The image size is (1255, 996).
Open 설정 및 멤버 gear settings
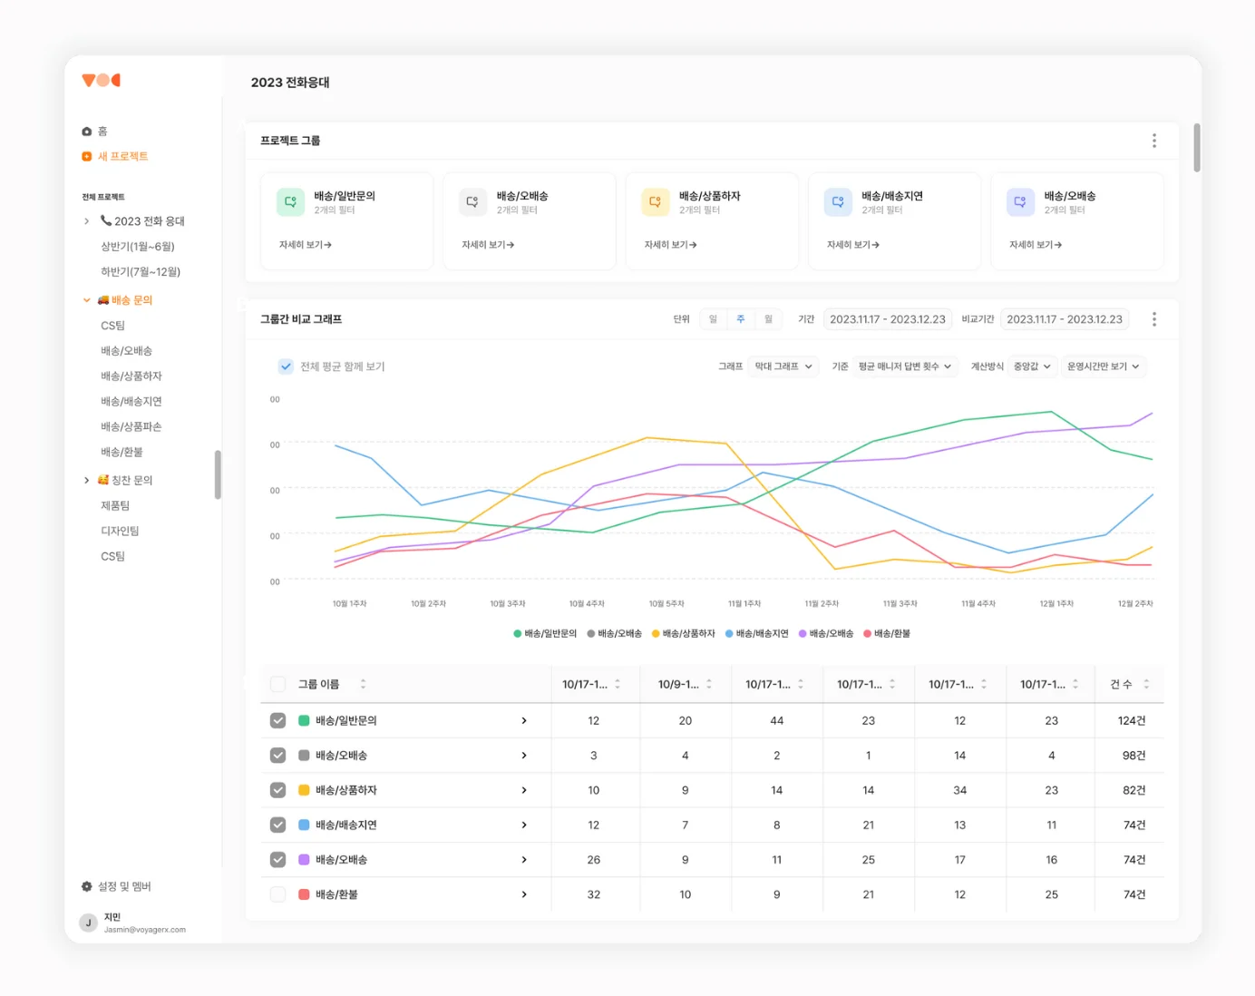tap(87, 886)
